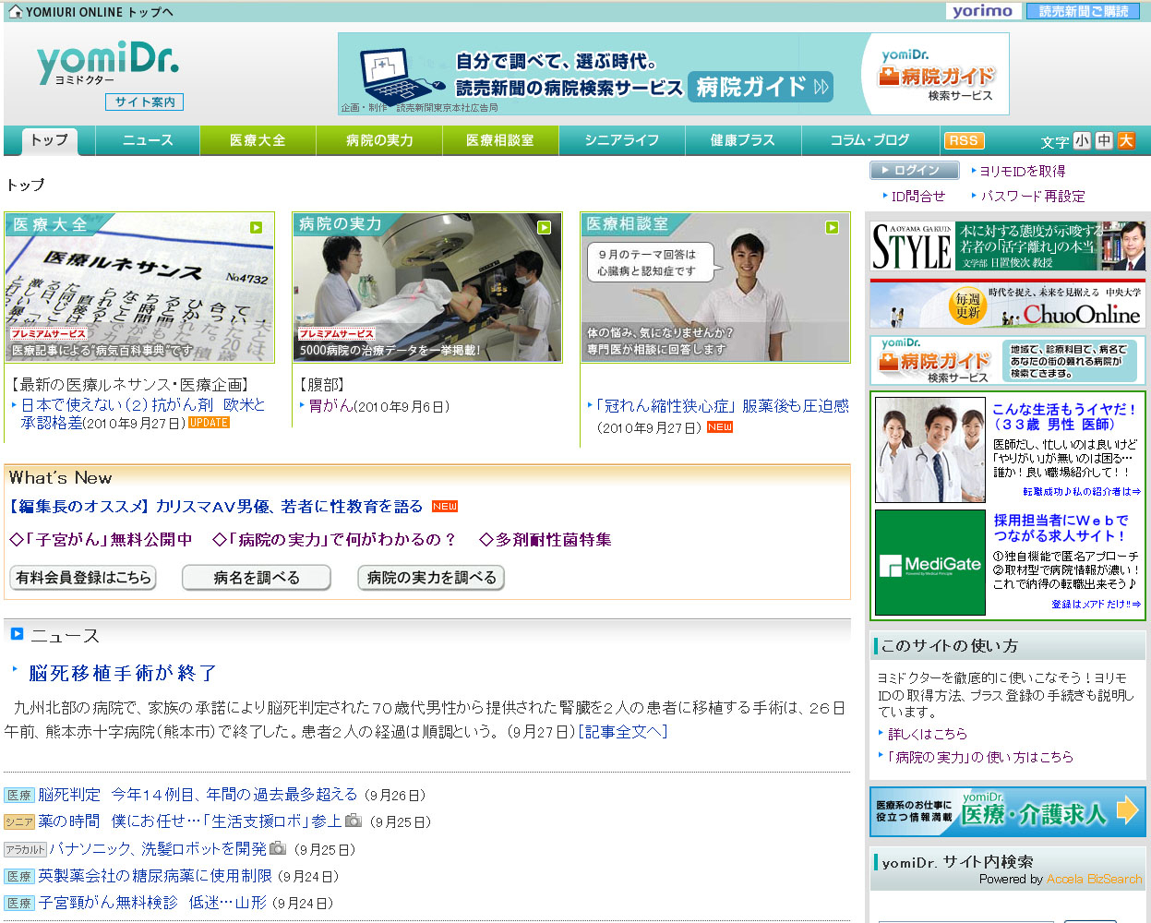Click sidebar 病院ガイド 検索サービス banner
This screenshot has width=1151, height=923.
(x=1008, y=361)
